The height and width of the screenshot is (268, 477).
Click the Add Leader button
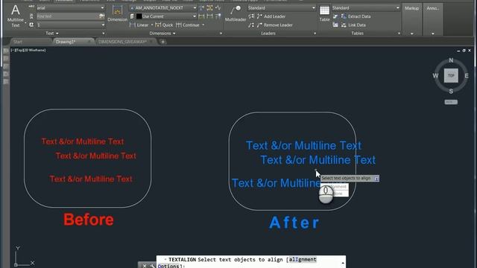271,16
